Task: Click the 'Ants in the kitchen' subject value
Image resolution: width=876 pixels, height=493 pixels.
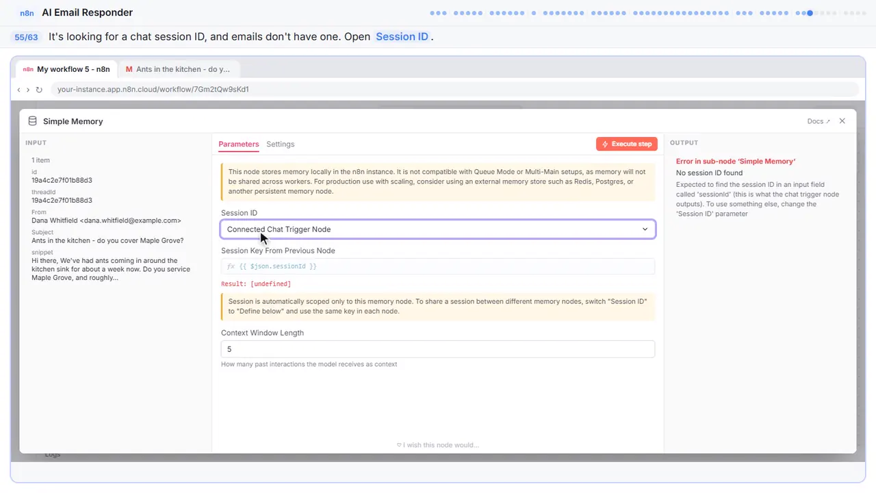Action: (107, 240)
